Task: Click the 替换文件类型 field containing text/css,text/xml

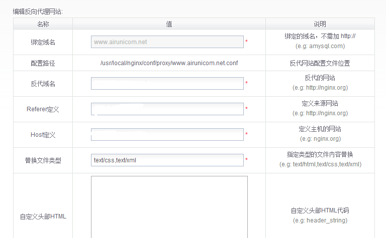Action: pos(167,160)
